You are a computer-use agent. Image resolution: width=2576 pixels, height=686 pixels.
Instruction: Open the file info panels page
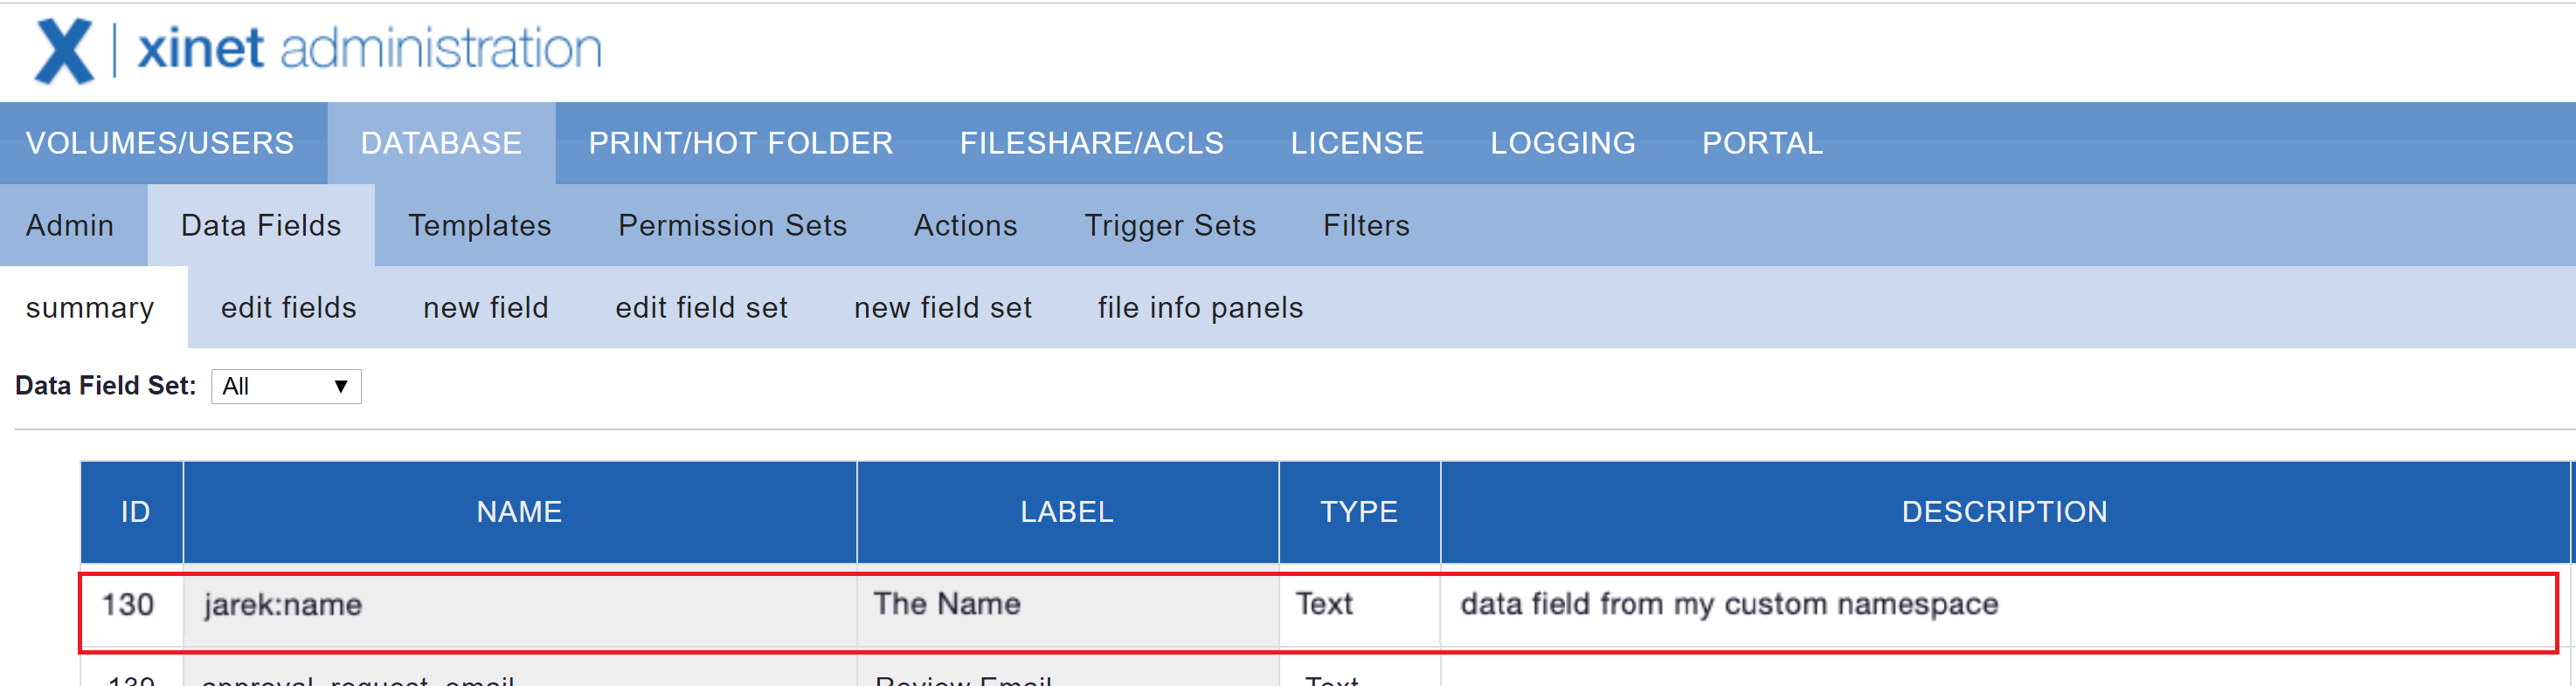[1200, 307]
